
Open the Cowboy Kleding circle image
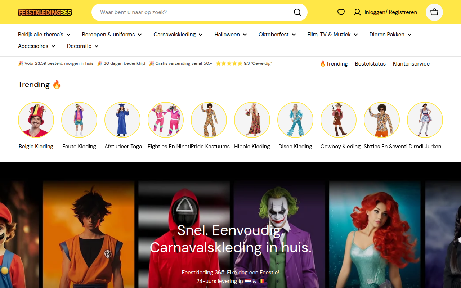[x=339, y=120]
